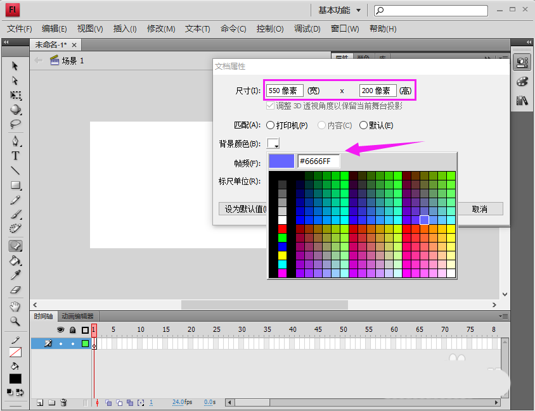Select the 打印机(P) radio button
The image size is (535, 411).
tap(270, 125)
